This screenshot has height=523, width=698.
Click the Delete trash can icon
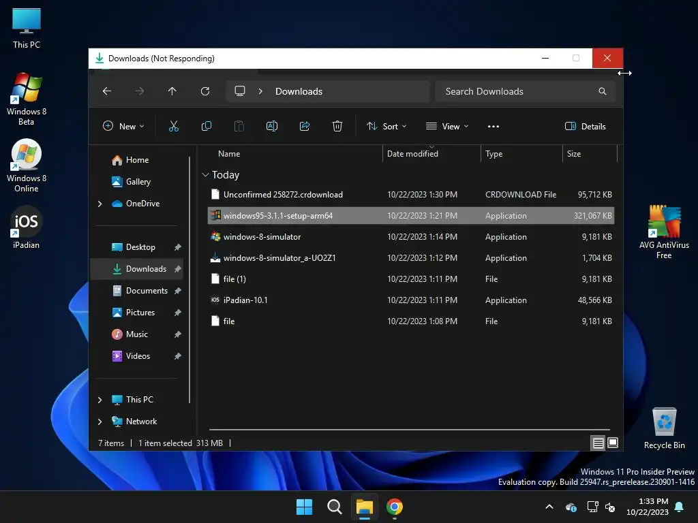pos(337,126)
